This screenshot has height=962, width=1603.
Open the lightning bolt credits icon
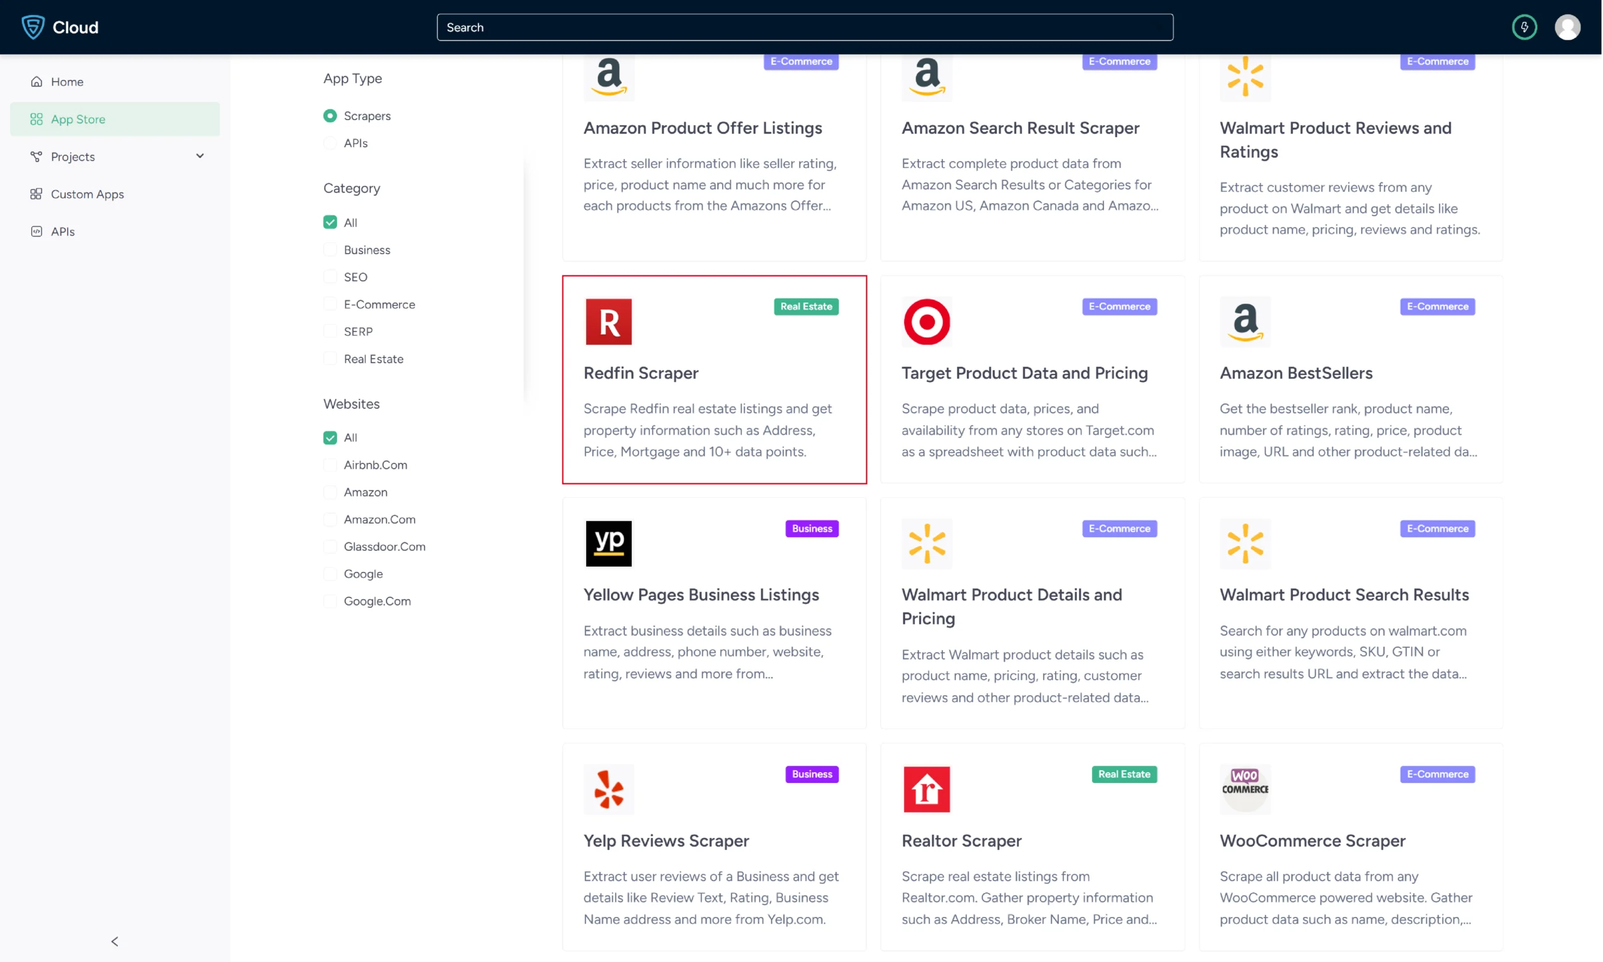[x=1524, y=27]
